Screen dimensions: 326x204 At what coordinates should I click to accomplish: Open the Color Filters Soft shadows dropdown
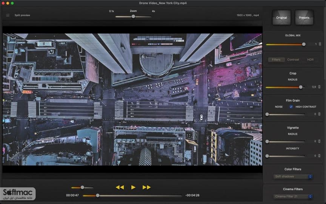tap(293, 176)
